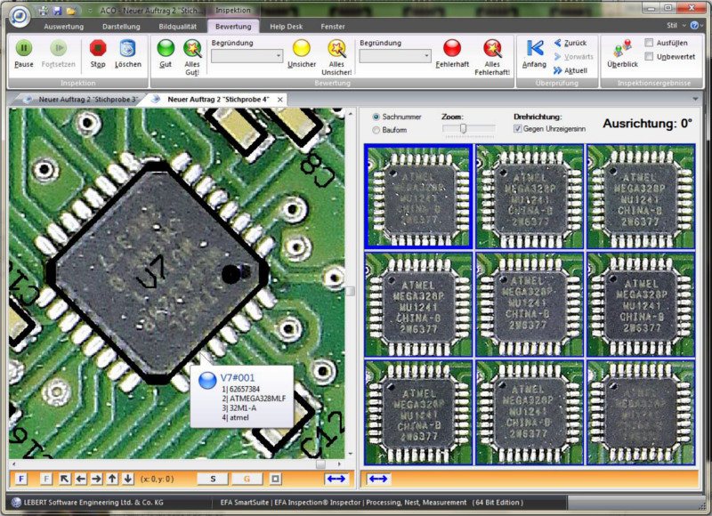Choose the Bauform radio option
This screenshot has width=712, height=516.
click(x=376, y=130)
